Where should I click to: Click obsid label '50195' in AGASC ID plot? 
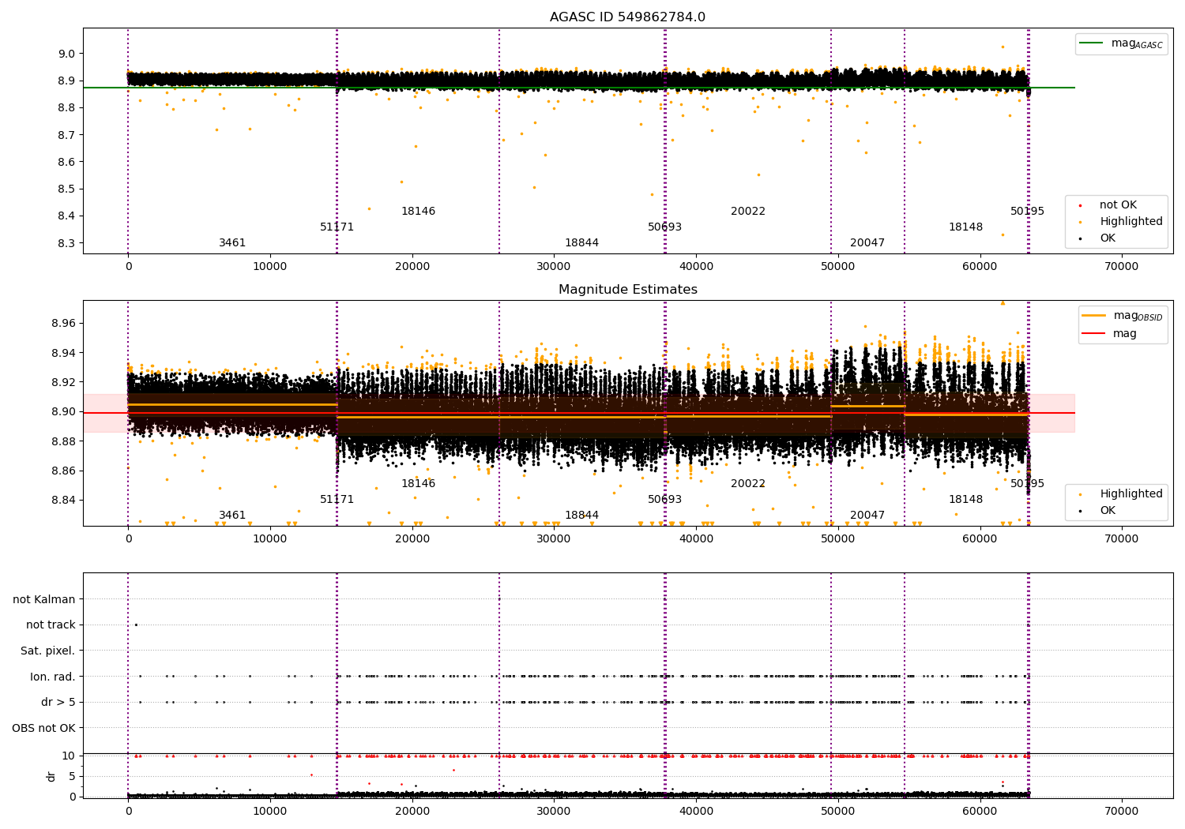(x=1027, y=212)
